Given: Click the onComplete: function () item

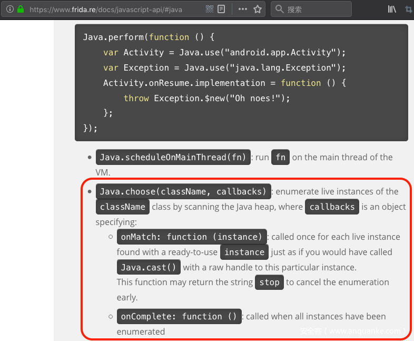Looking at the screenshot, I should pos(179,316).
